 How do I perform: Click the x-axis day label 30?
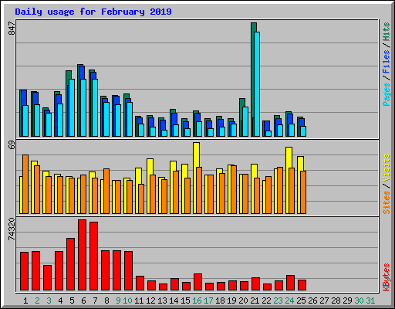click(x=359, y=301)
